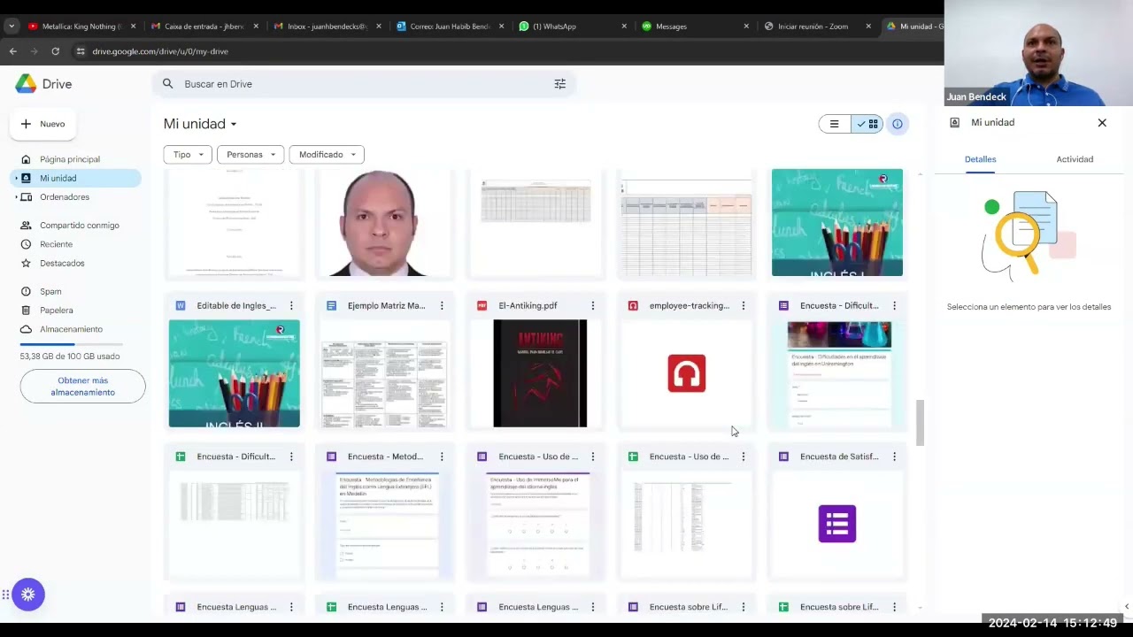The height and width of the screenshot is (637, 1133).
Task: Close the Mi unidad details panel
Action: click(1102, 123)
